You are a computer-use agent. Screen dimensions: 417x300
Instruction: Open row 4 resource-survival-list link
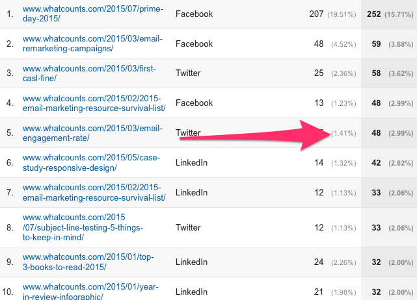(x=94, y=103)
